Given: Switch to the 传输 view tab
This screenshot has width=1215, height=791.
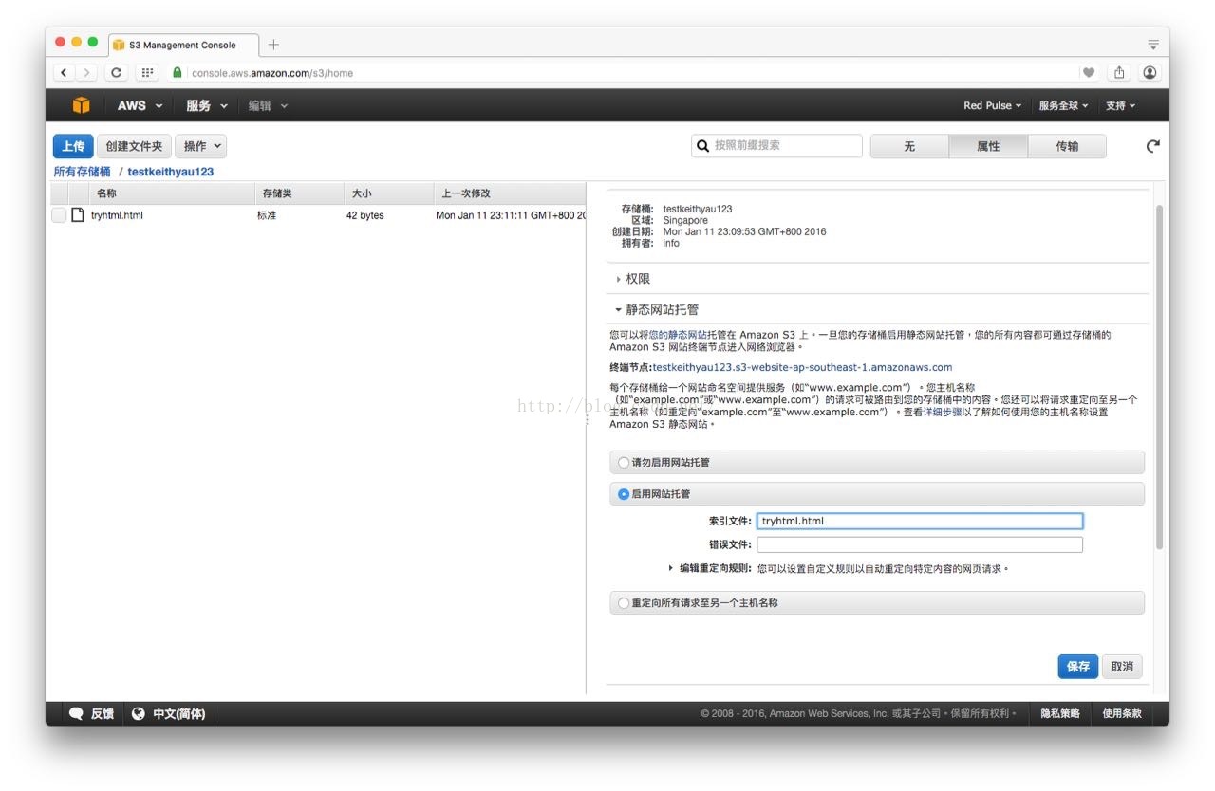Looking at the screenshot, I should point(1067,146).
